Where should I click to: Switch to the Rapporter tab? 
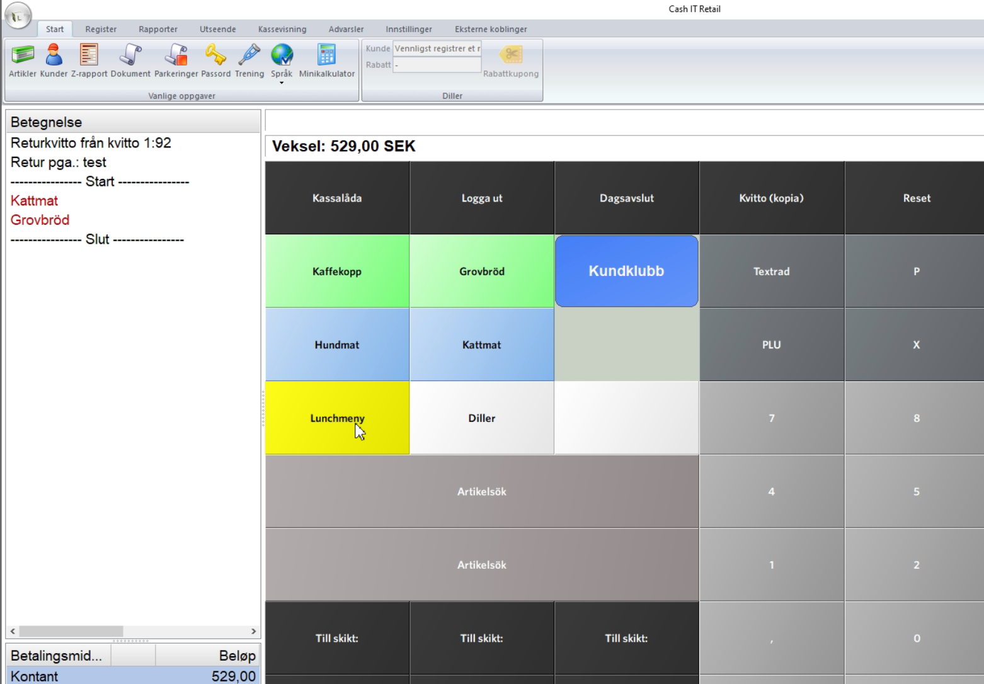158,29
